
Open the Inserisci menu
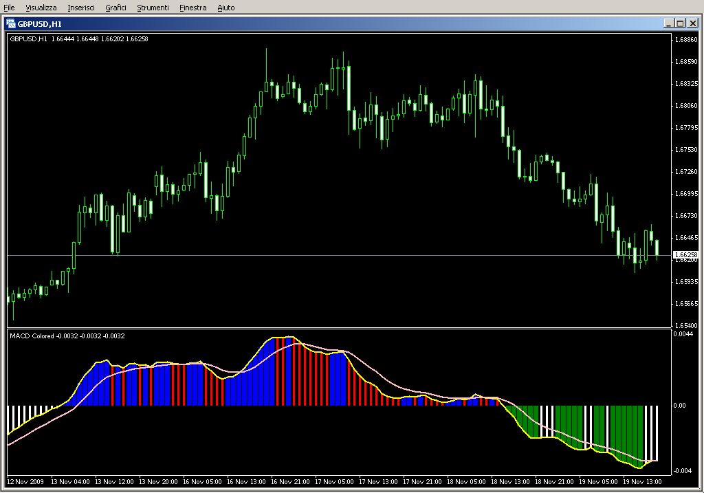(81, 8)
